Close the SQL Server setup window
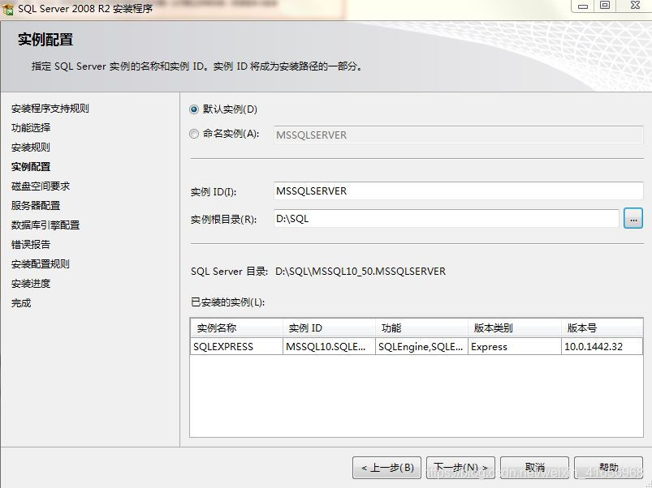This screenshot has height=488, width=652. [635, 6]
